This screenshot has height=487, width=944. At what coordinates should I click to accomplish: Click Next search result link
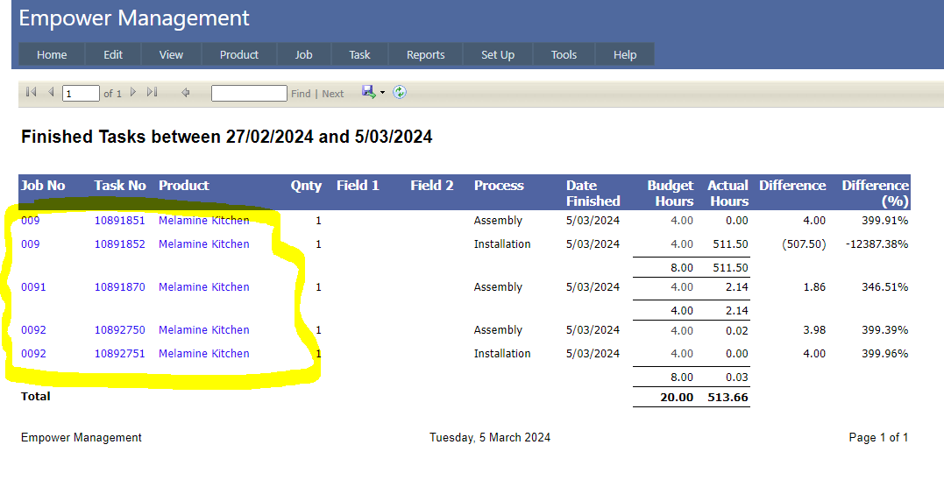point(333,94)
